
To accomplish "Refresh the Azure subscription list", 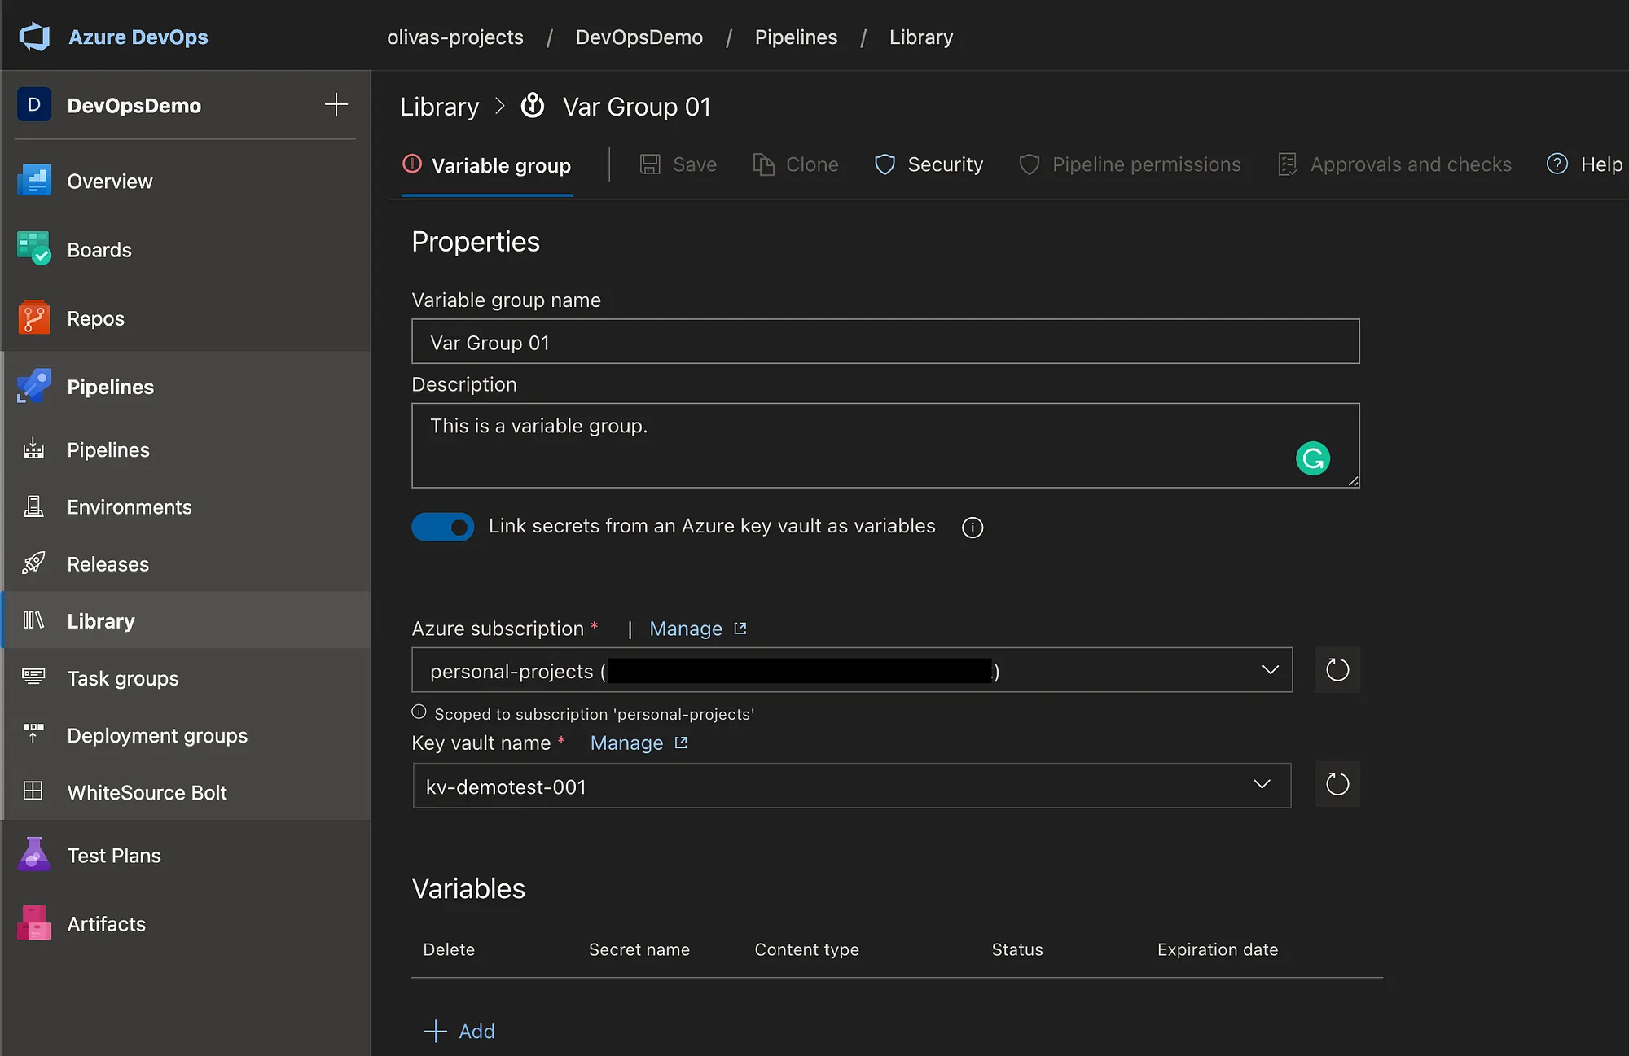I will click(1337, 670).
